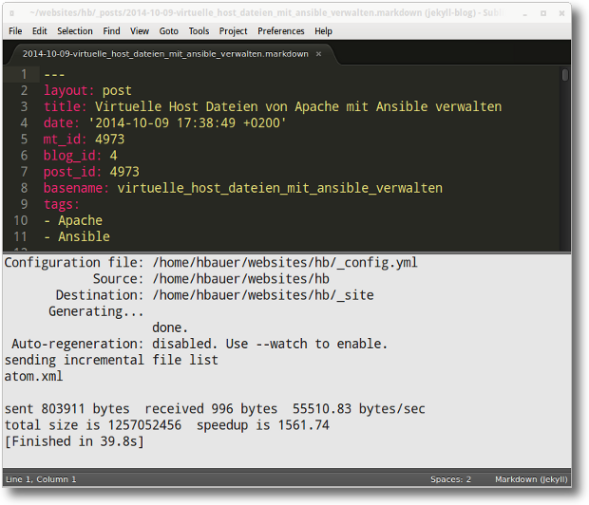Open the View menu
589x505 pixels.
pyautogui.click(x=140, y=31)
